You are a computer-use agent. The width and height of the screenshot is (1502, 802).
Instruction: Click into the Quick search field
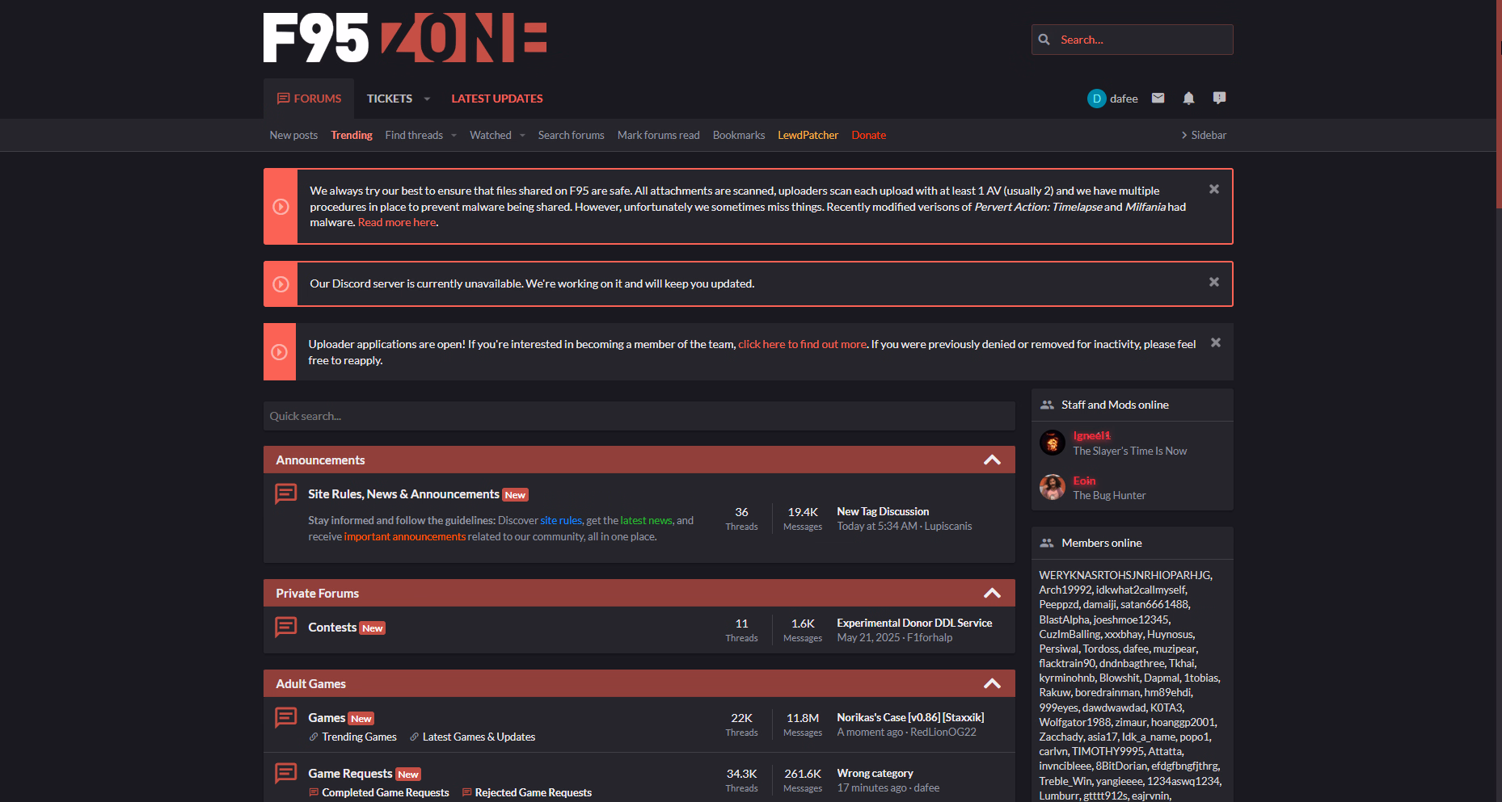tap(639, 416)
